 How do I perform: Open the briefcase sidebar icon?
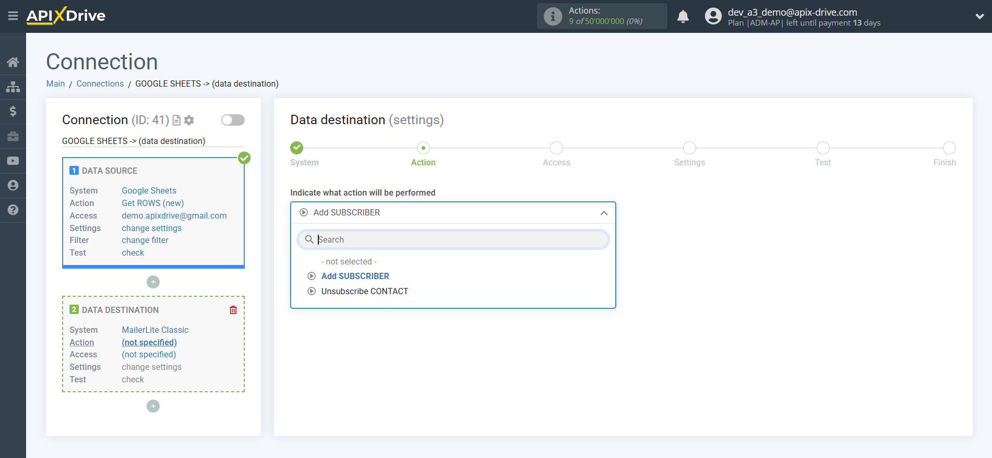(13, 136)
